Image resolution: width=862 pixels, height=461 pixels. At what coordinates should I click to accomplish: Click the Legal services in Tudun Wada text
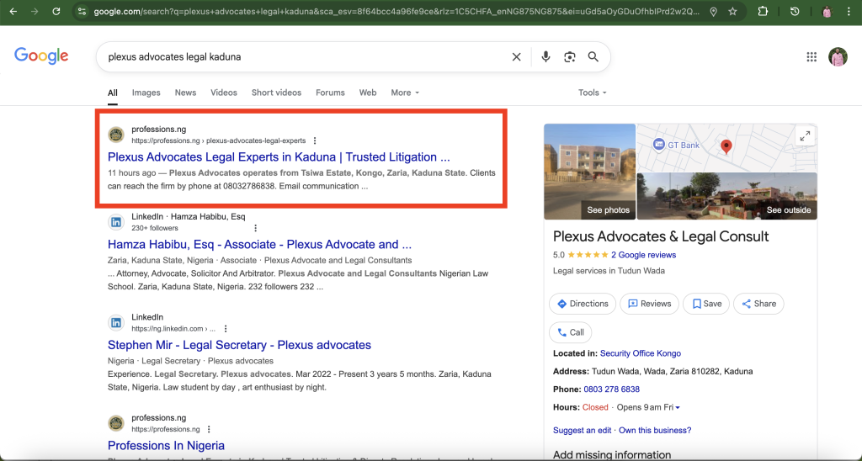point(609,271)
